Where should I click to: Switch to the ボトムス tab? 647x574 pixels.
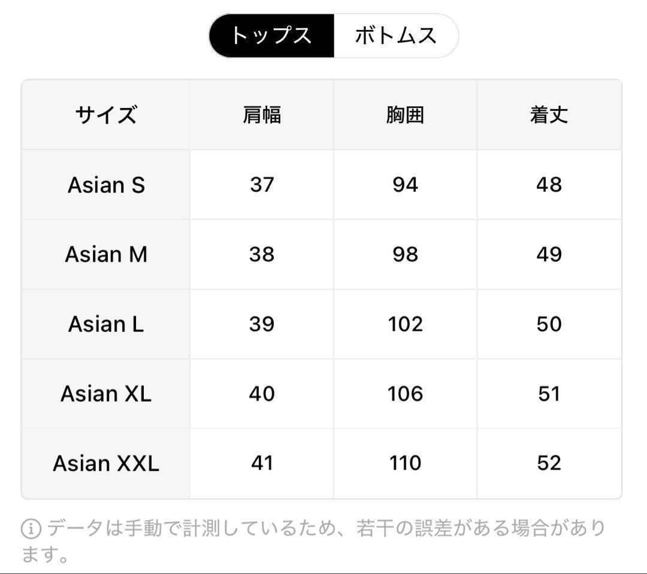point(395,36)
